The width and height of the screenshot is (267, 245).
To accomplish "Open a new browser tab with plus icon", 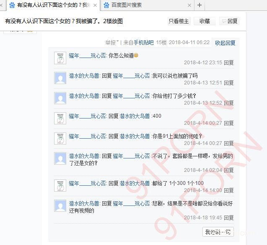I will [x=200, y=5].
